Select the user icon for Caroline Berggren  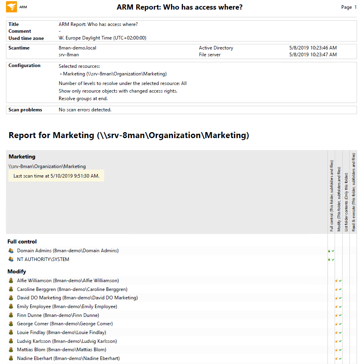(x=11, y=289)
